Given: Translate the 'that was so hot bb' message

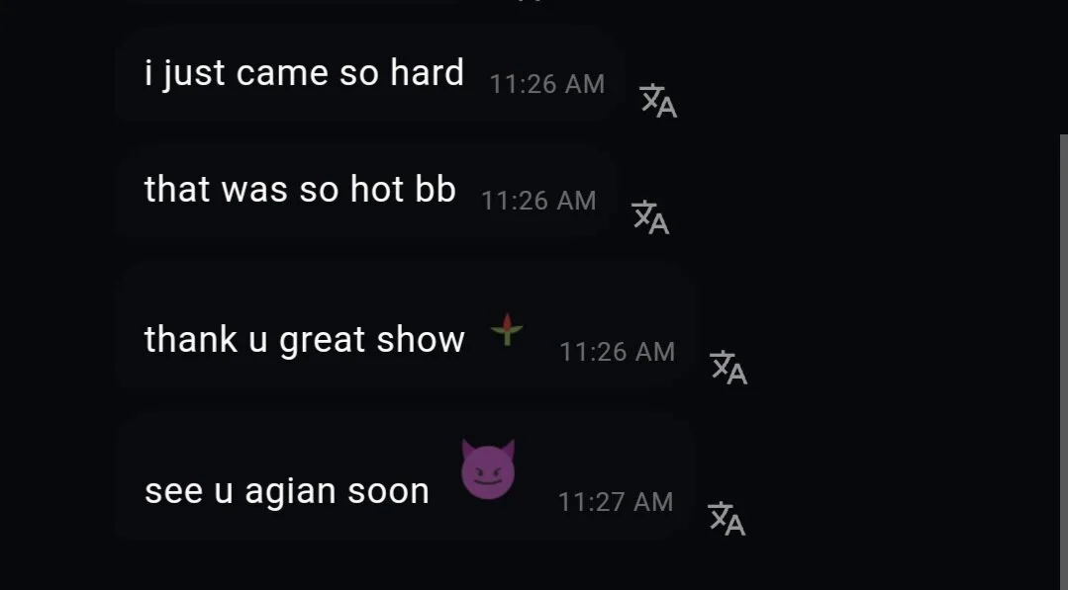Looking at the screenshot, I should pos(650,217).
